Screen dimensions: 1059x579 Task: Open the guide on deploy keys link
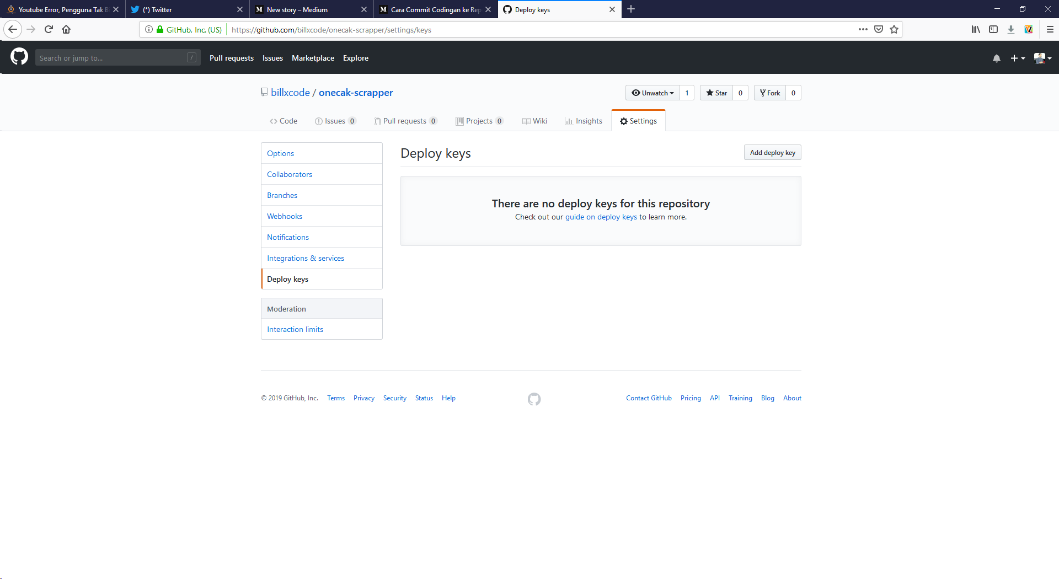(x=601, y=217)
